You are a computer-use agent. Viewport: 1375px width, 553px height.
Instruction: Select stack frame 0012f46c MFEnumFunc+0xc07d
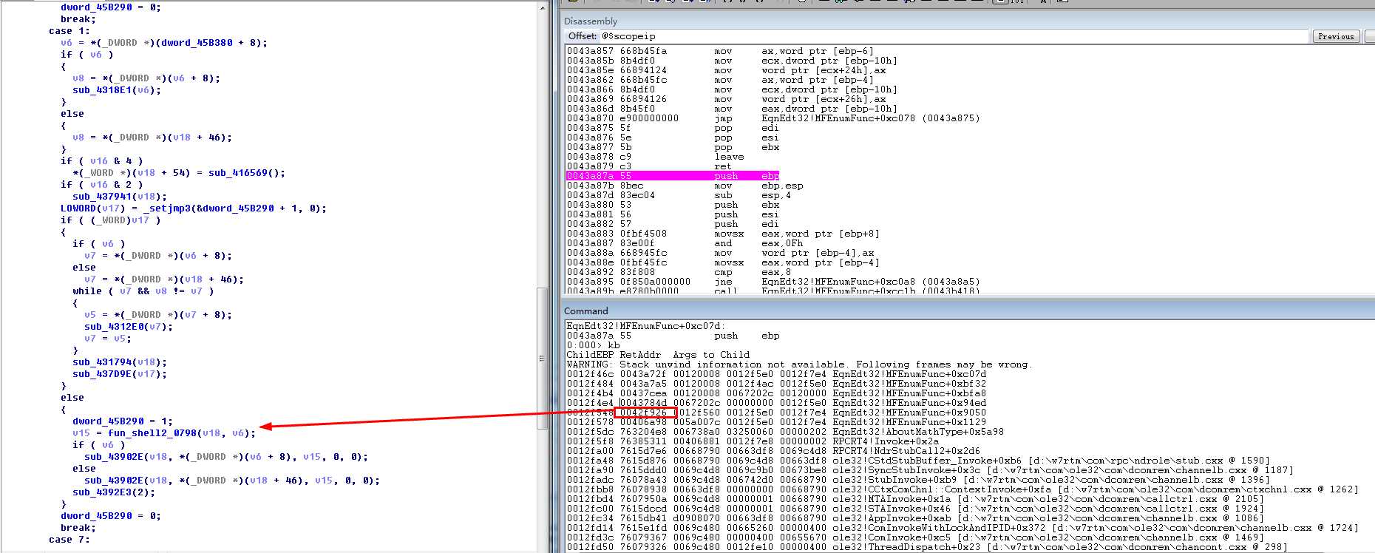pos(776,374)
